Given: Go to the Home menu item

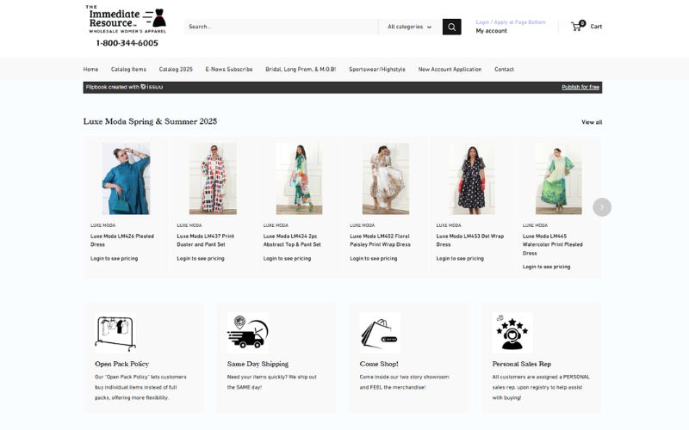Looking at the screenshot, I should pos(91,70).
